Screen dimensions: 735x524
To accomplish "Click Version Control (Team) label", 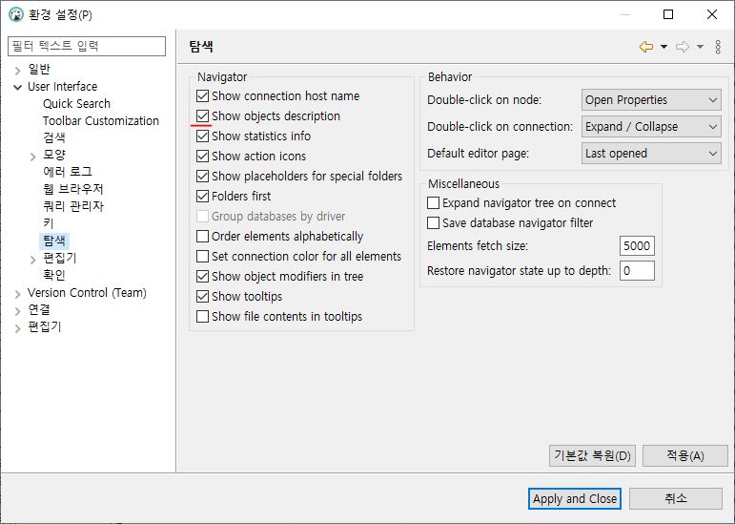I will point(87,293).
